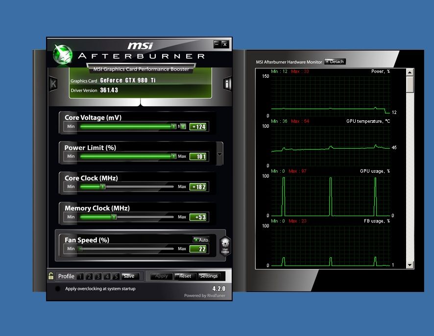This screenshot has width=434, height=336.
Task: Click the Memory Clock slider handle
Action: (114, 217)
